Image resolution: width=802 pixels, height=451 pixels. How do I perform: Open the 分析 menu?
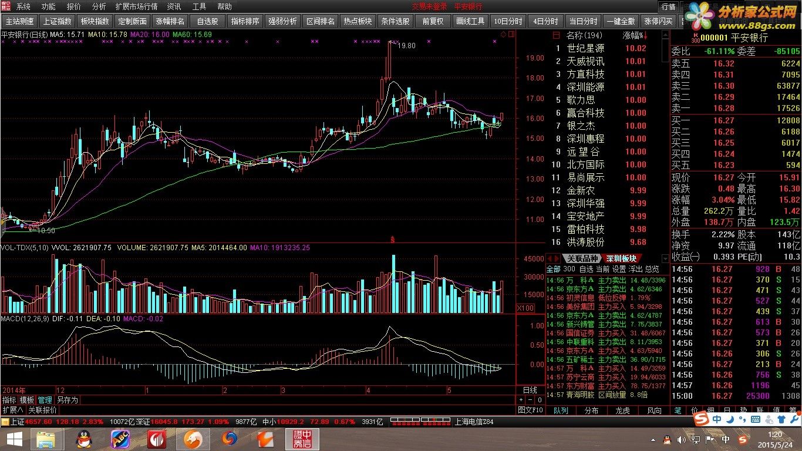click(99, 6)
